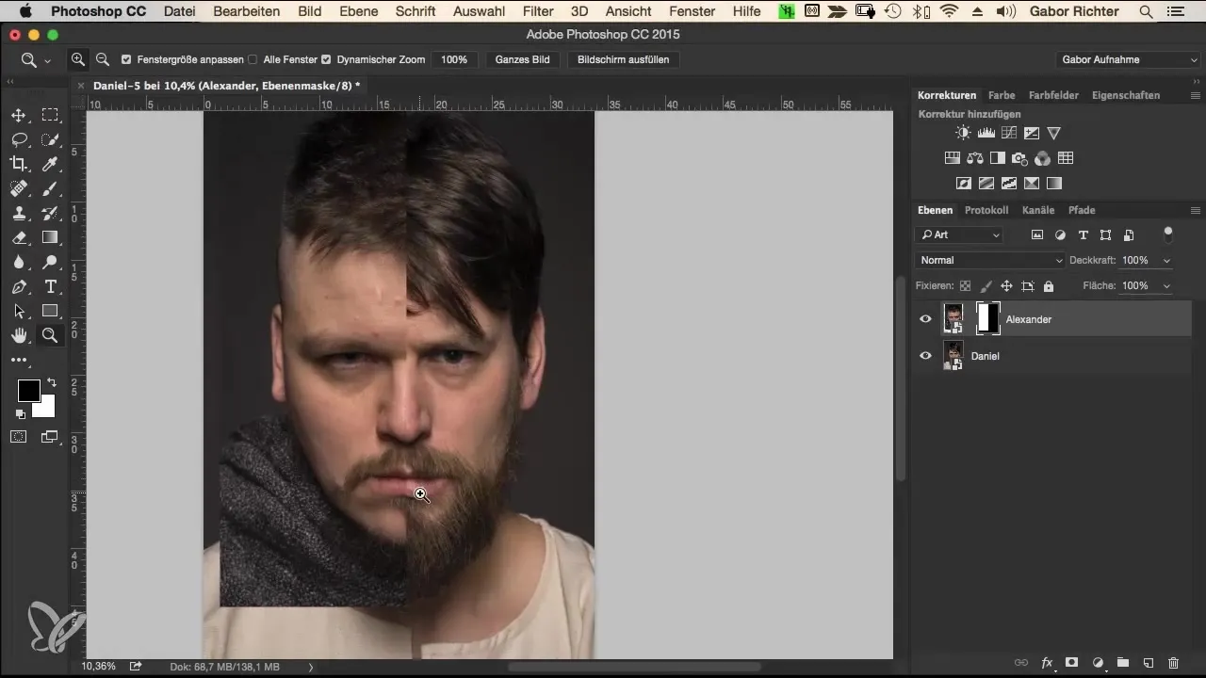Screen dimensions: 1206x678
Task: Select the Rectangular Marquee tool
Action: coord(50,115)
